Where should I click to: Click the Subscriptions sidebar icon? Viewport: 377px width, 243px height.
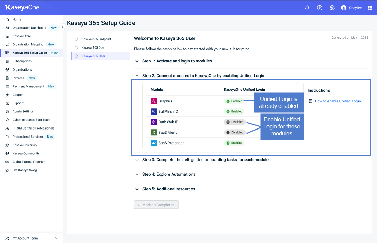click(7, 61)
